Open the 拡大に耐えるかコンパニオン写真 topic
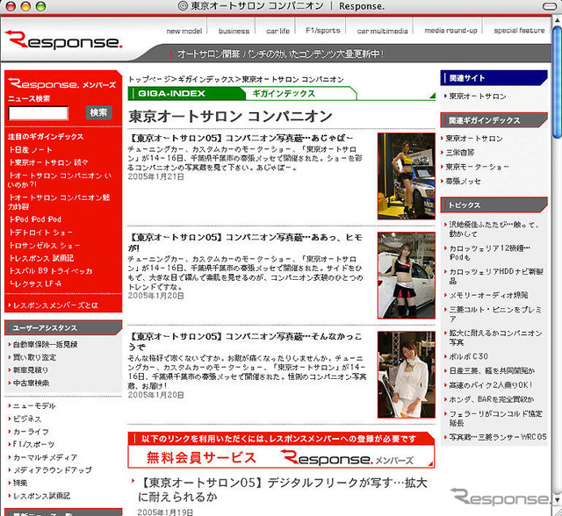The image size is (562, 516). [494, 338]
